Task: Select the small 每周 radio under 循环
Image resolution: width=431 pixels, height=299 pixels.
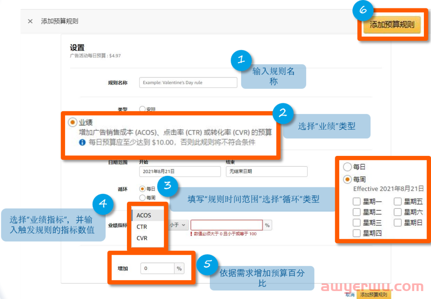Action: [142, 197]
